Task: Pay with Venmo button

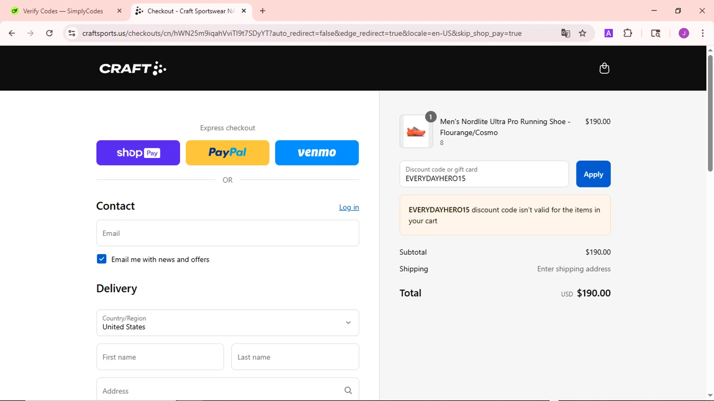Action: click(x=317, y=153)
